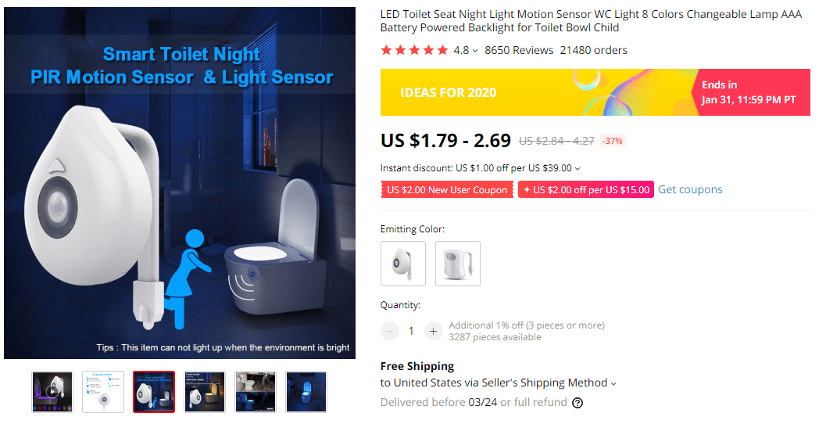Click the delivery guarantee help question-mark icon
The height and width of the screenshot is (424, 826).
(x=577, y=403)
